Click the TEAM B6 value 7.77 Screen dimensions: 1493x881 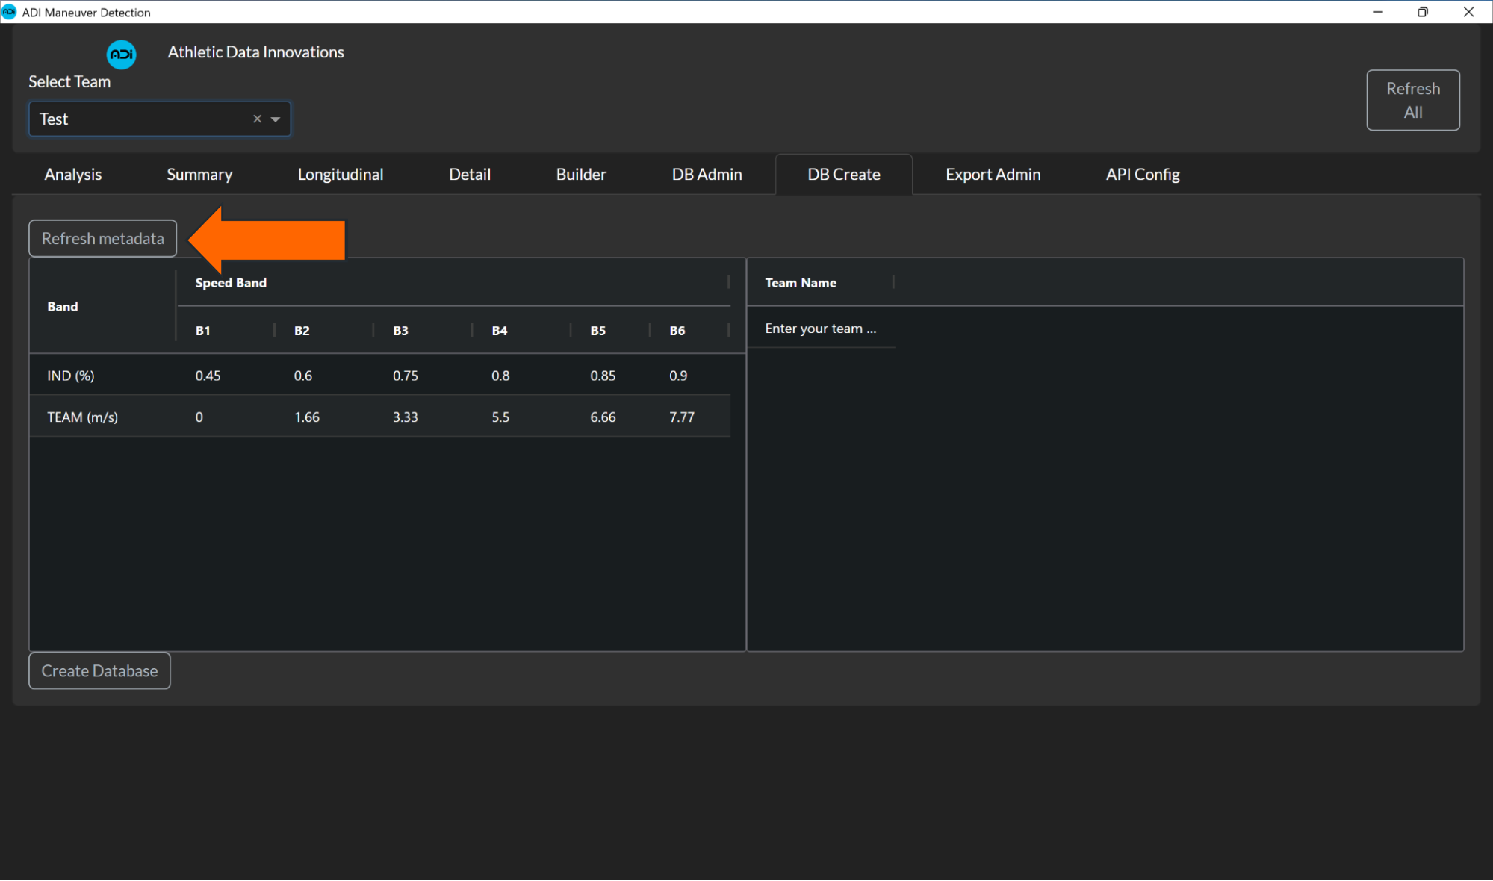tap(682, 417)
